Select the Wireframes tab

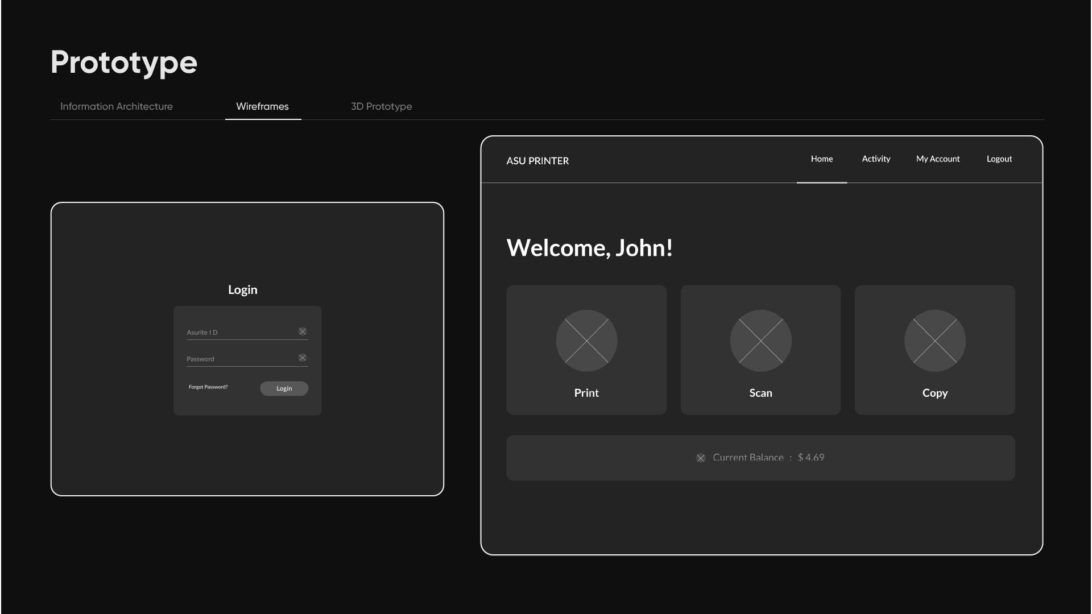coord(262,106)
